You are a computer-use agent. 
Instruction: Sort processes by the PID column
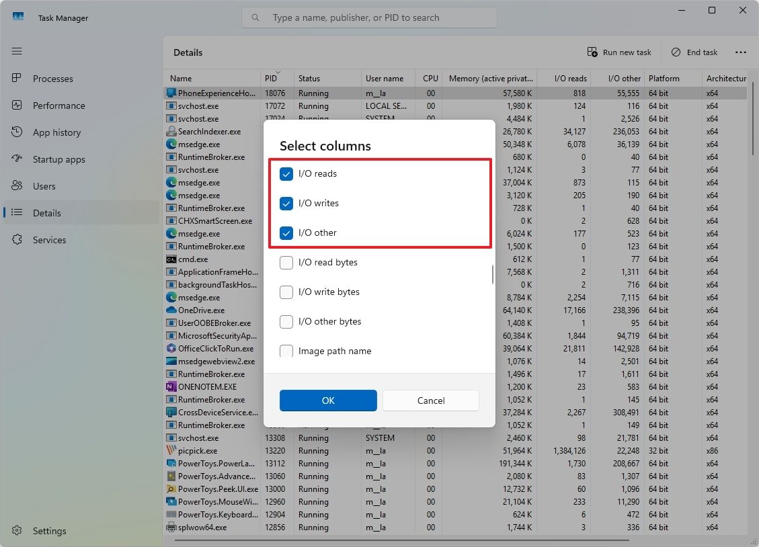tap(271, 78)
